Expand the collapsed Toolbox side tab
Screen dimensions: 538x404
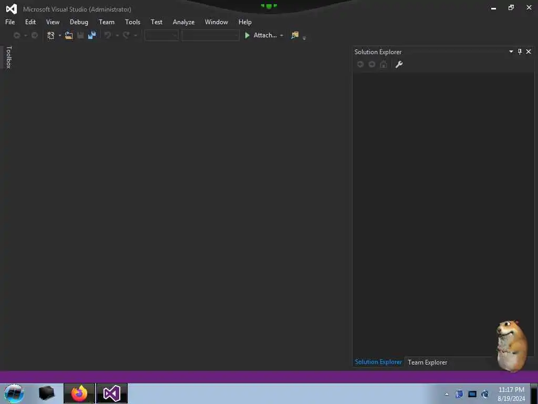pos(8,57)
